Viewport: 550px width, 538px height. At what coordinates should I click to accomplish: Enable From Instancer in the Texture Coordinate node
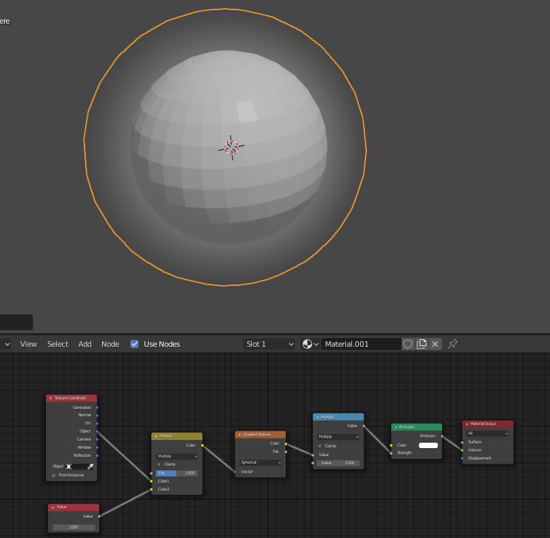tap(53, 474)
